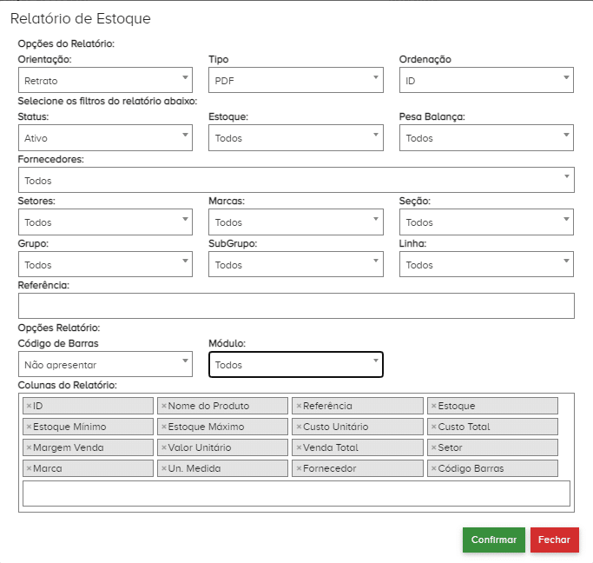Remove the Nome do Produto column tag
Image resolution: width=593 pixels, height=563 pixels.
point(164,406)
